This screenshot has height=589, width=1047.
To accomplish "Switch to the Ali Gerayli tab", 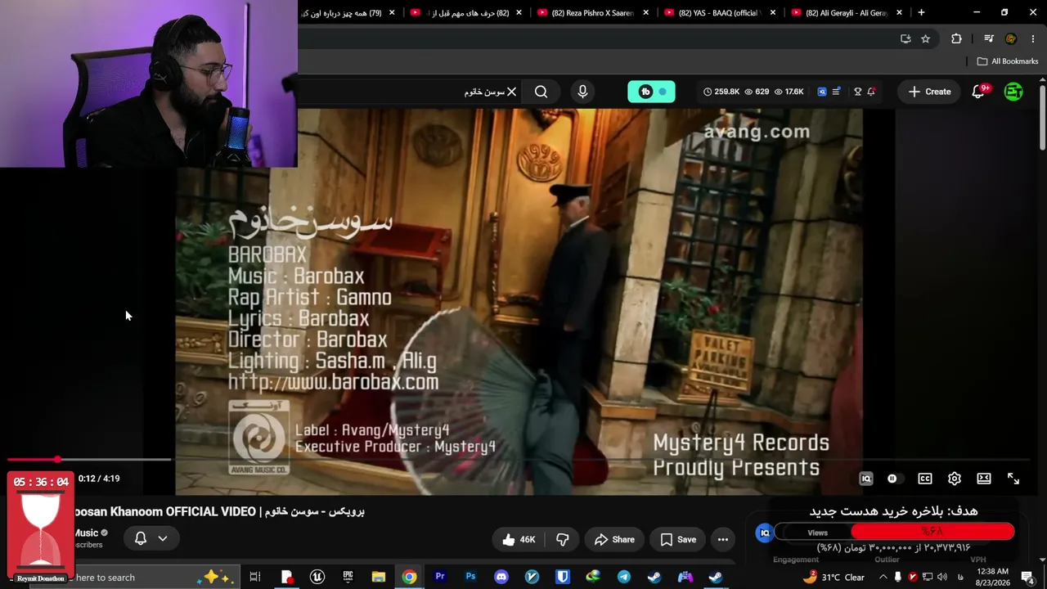I will [847, 13].
